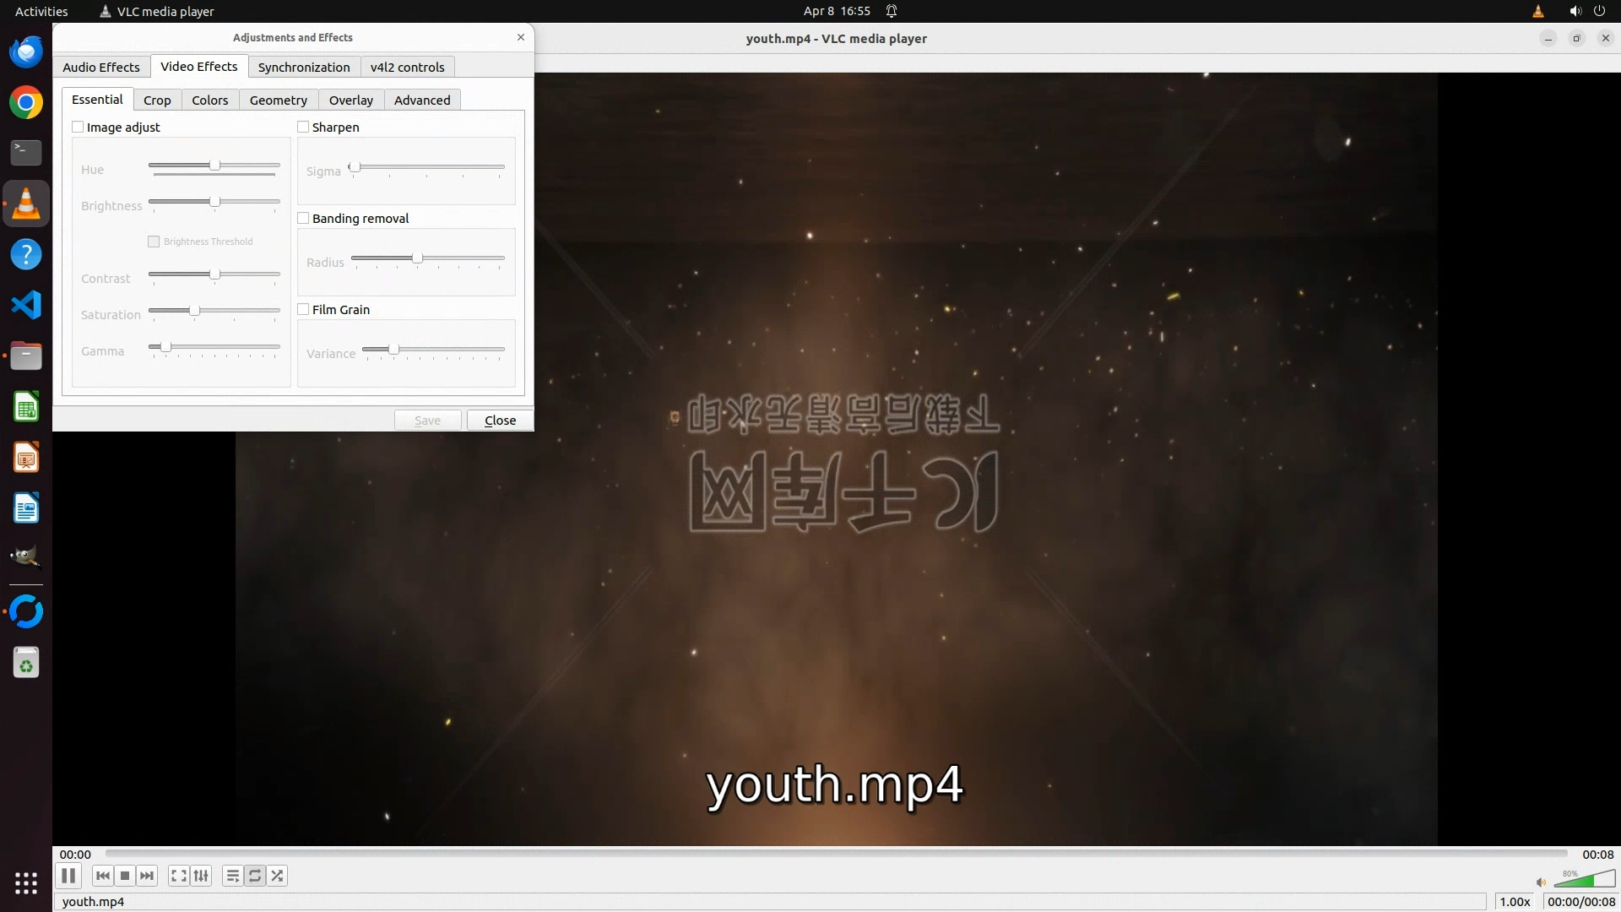
Task: Skip to next media in playlist
Action: pos(147,876)
